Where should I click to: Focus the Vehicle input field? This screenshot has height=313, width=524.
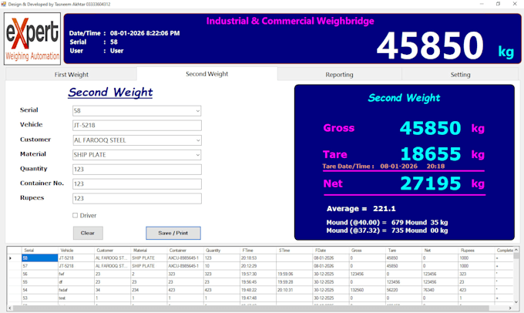(137, 126)
